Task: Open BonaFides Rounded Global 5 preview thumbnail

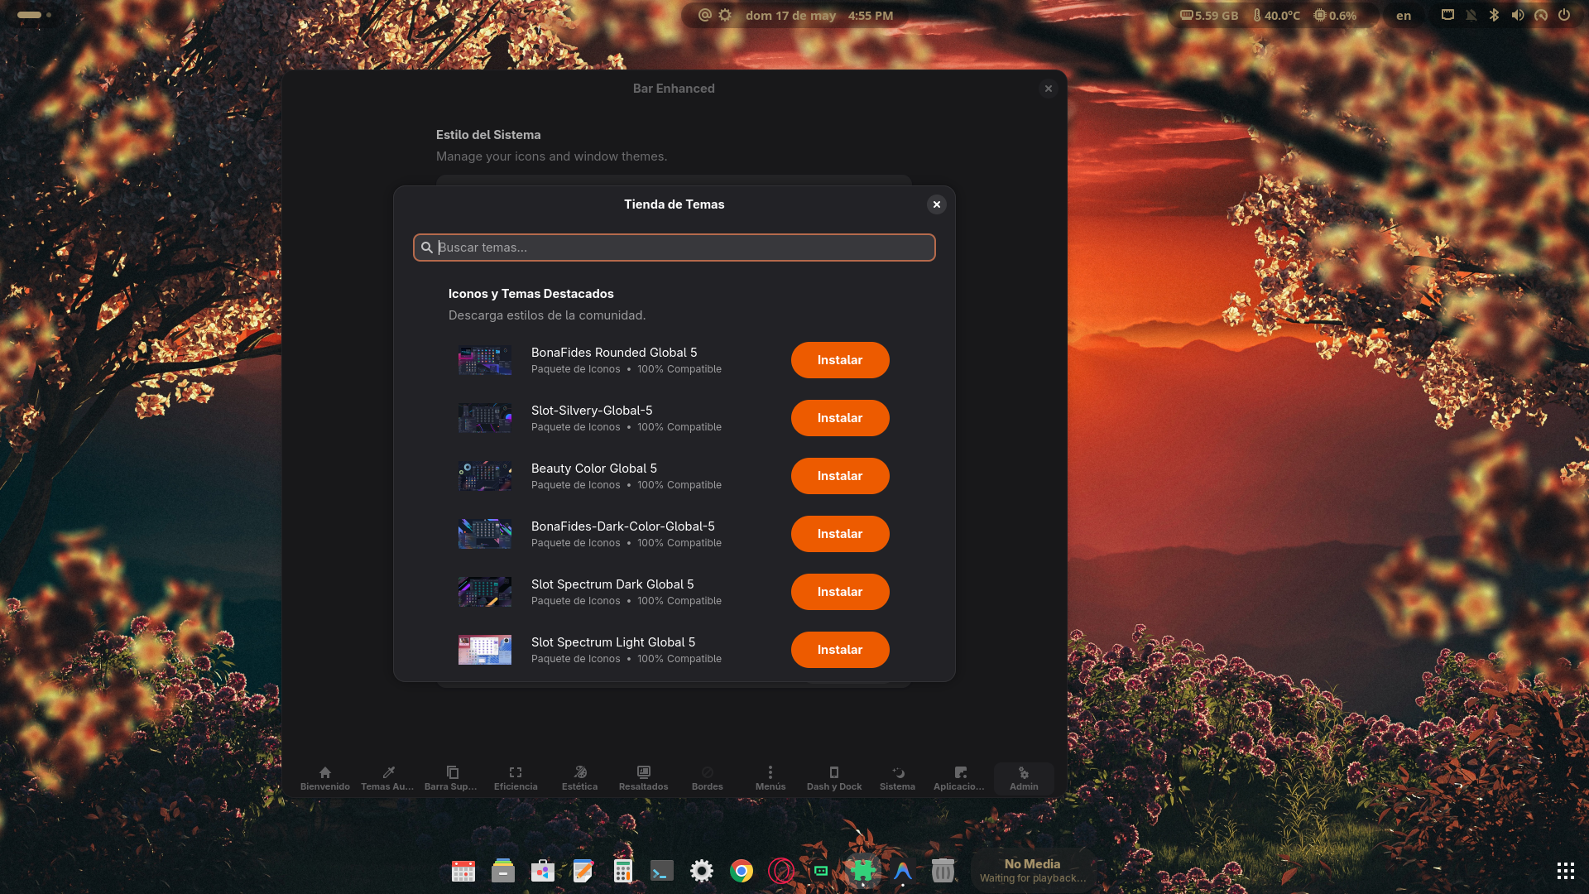Action: click(x=485, y=360)
